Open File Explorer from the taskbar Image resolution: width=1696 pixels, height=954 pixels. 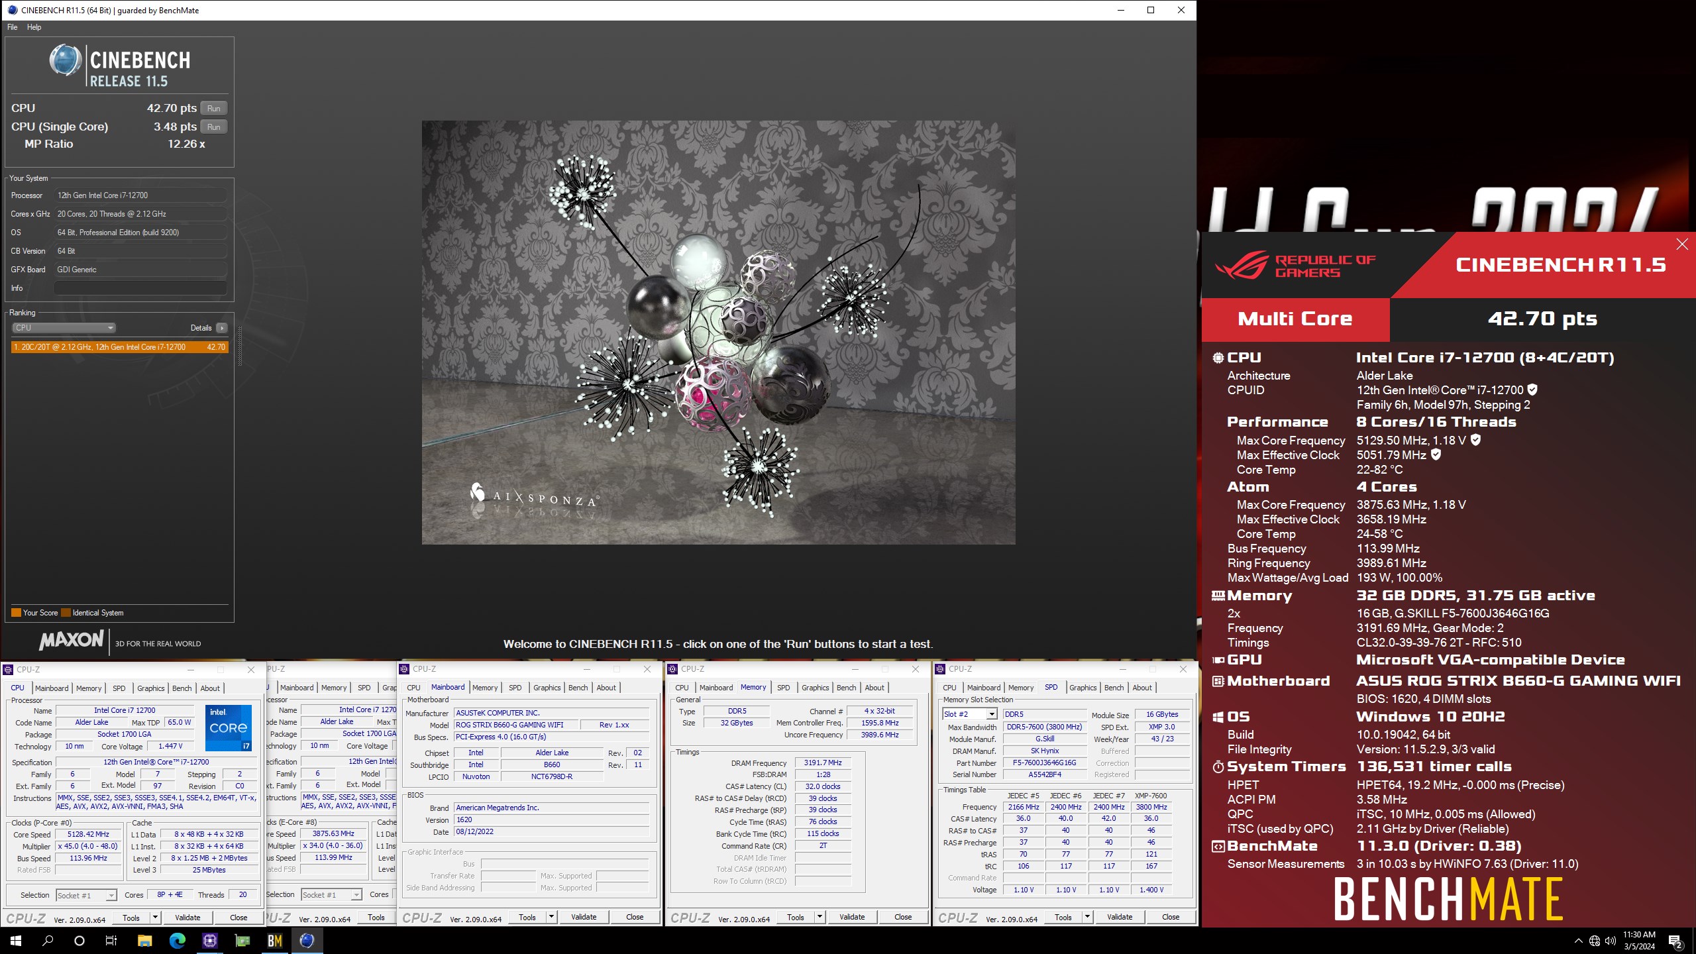click(x=144, y=941)
